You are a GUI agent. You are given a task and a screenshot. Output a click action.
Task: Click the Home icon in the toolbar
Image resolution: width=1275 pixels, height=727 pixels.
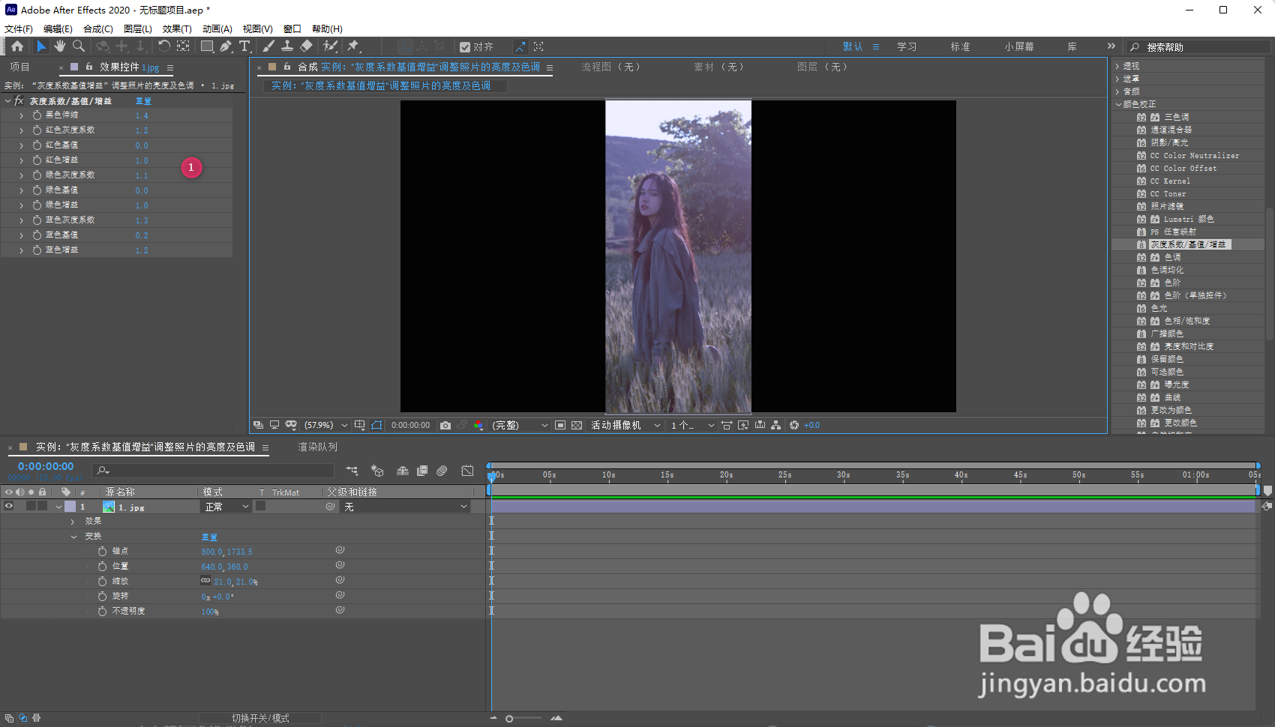pyautogui.click(x=16, y=46)
